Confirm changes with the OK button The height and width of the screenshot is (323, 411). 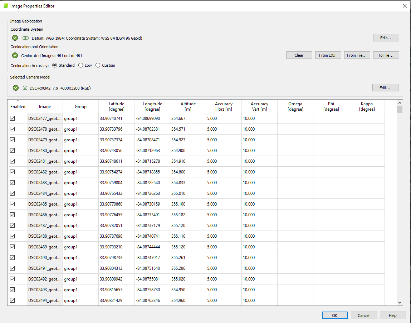tap(335, 315)
